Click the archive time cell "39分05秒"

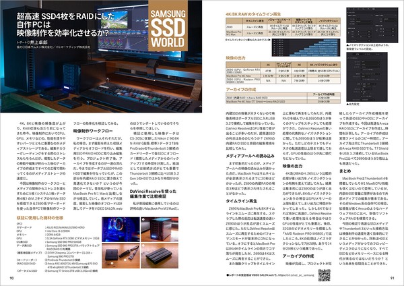324,102
